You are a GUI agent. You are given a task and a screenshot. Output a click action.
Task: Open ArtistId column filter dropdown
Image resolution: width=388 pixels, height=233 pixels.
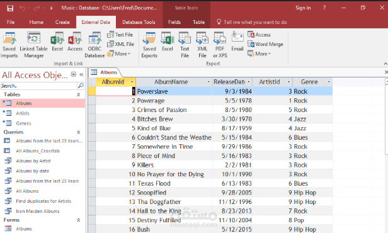288,82
